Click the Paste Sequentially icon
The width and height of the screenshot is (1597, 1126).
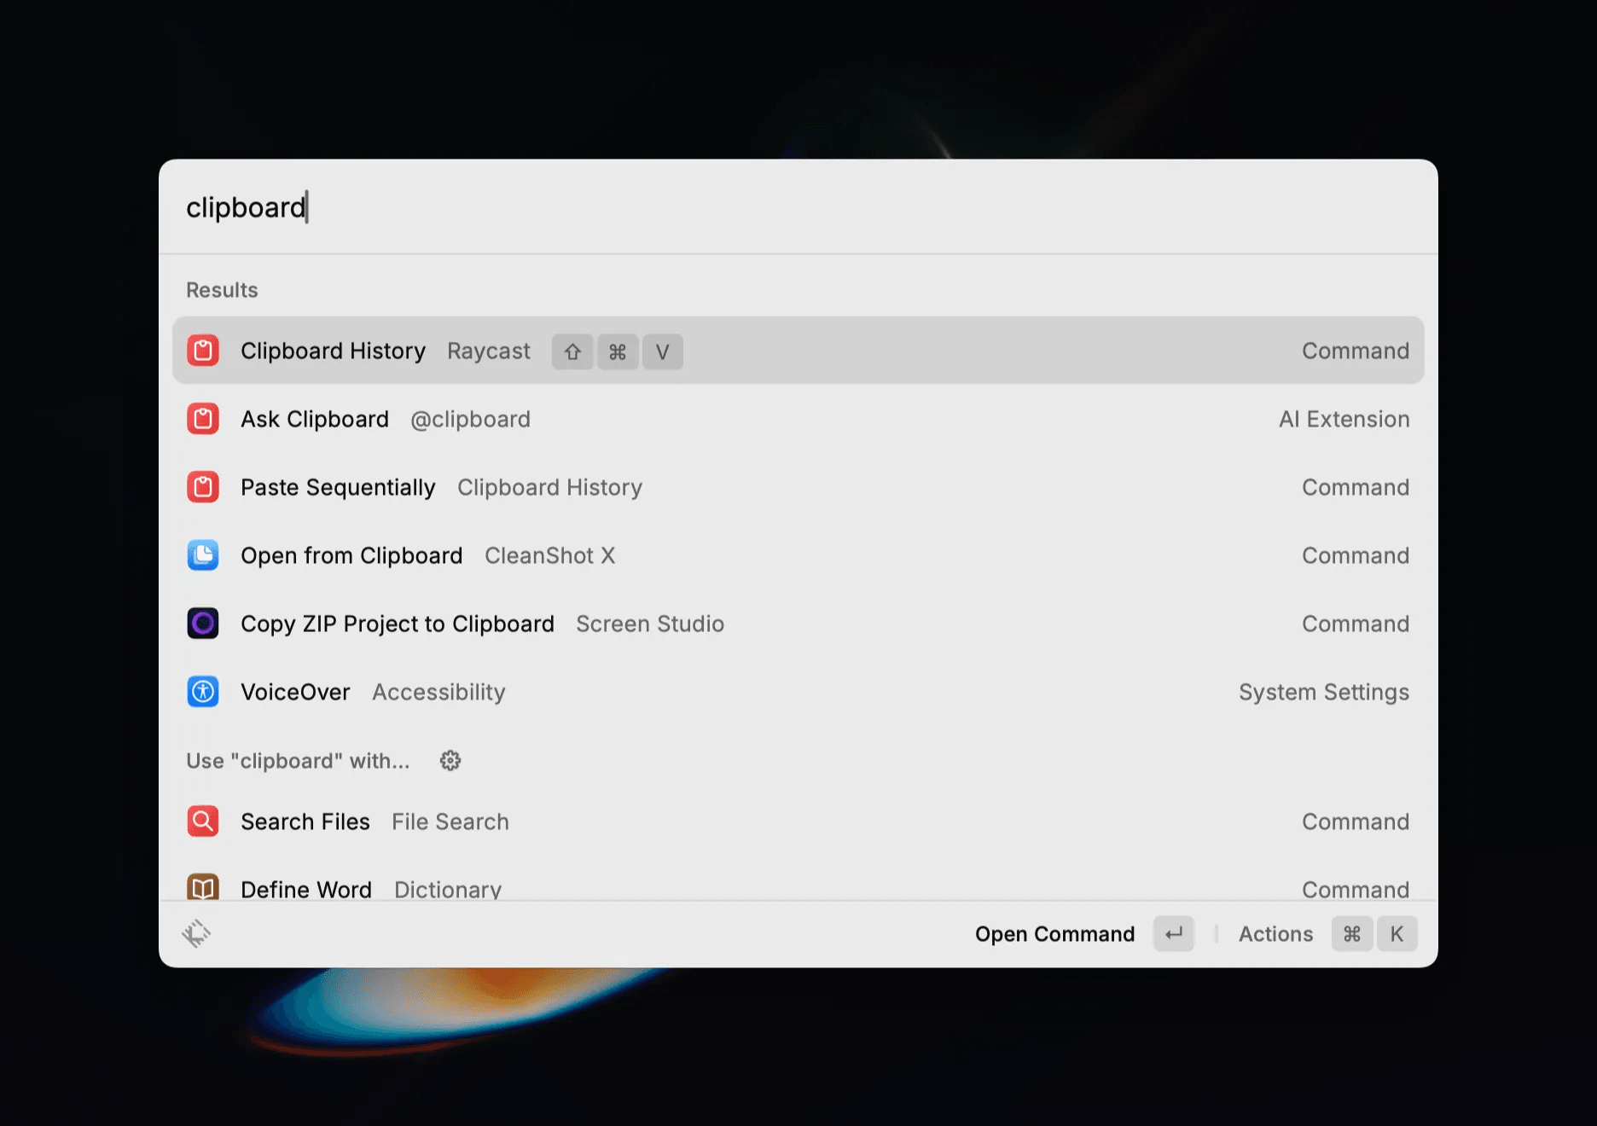[x=203, y=487]
